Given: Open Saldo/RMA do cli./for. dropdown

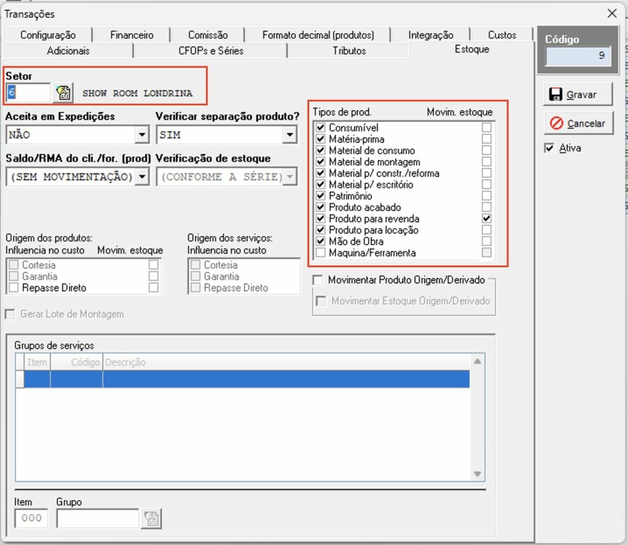Looking at the screenshot, I should [142, 177].
